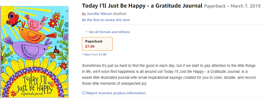
Task: Click Be the first to review this item
Action: point(106,20)
